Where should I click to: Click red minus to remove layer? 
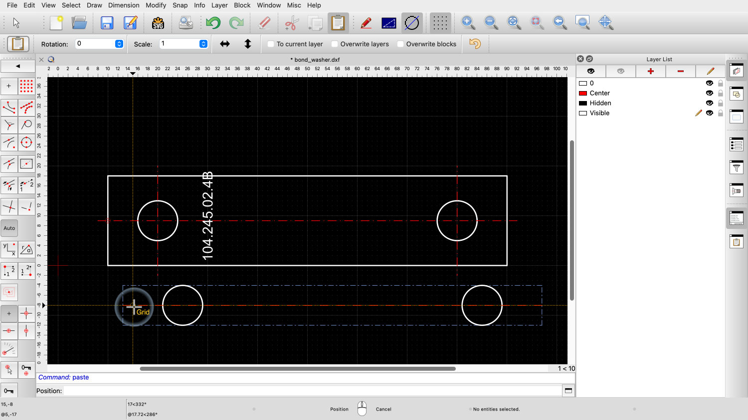680,71
